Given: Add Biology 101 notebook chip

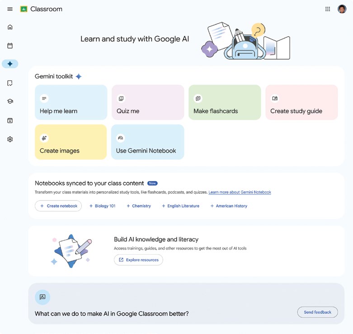Looking at the screenshot, I should (x=103, y=206).
